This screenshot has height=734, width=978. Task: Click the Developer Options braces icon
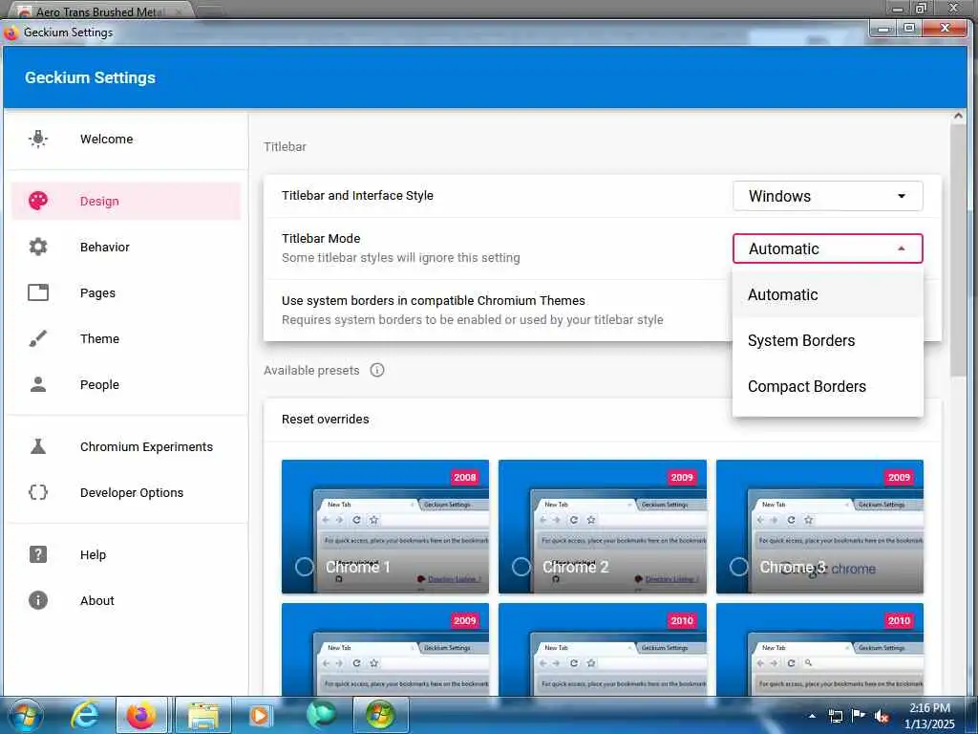[x=38, y=492]
